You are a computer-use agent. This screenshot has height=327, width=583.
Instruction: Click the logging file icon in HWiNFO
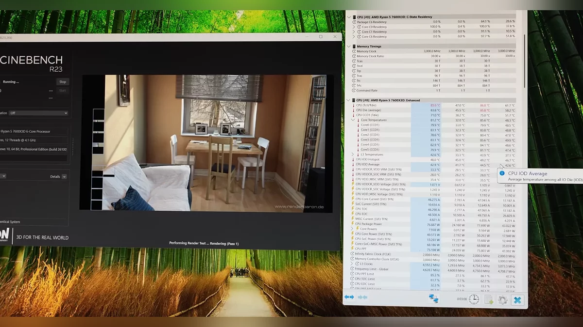tap(488, 300)
